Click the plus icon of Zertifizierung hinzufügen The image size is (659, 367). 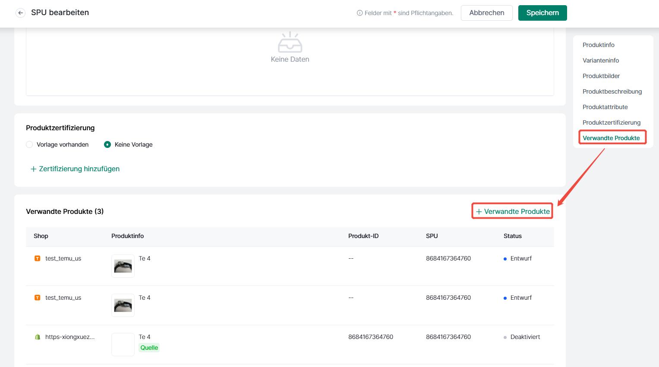point(33,169)
